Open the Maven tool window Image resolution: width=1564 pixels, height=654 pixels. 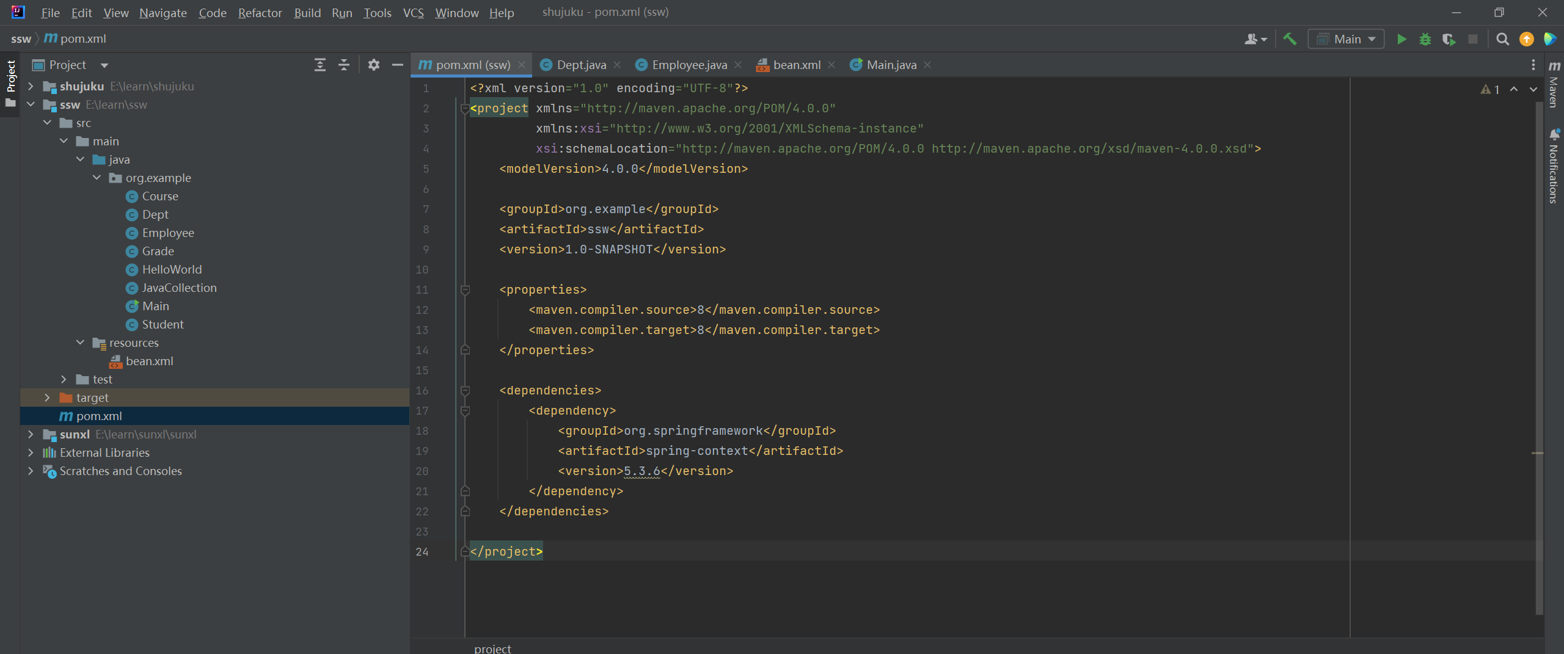pos(1554,85)
